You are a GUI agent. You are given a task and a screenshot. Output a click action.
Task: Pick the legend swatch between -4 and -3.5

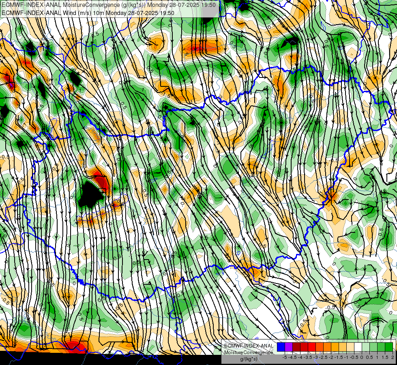click(304, 347)
